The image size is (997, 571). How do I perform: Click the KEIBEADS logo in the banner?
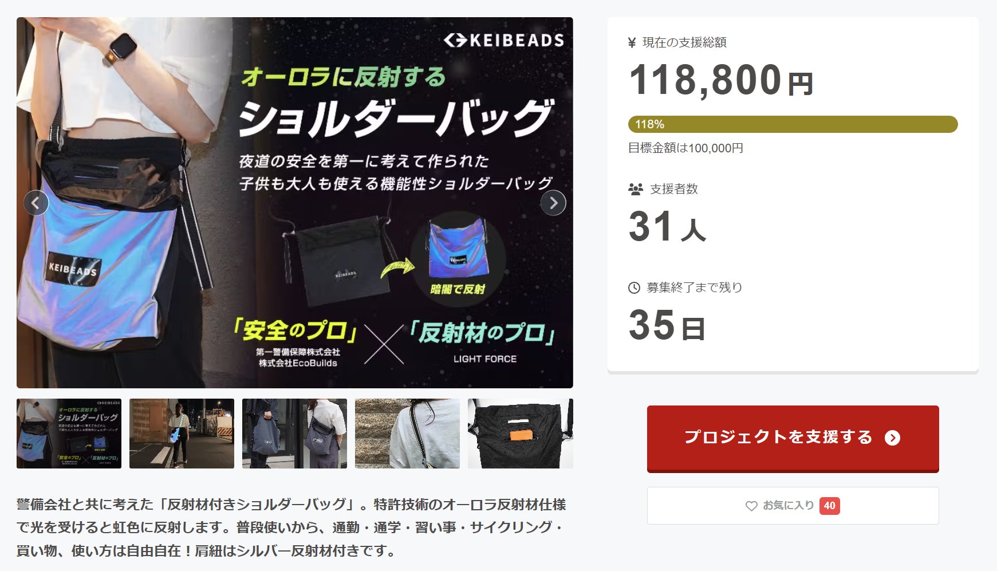[x=504, y=40]
